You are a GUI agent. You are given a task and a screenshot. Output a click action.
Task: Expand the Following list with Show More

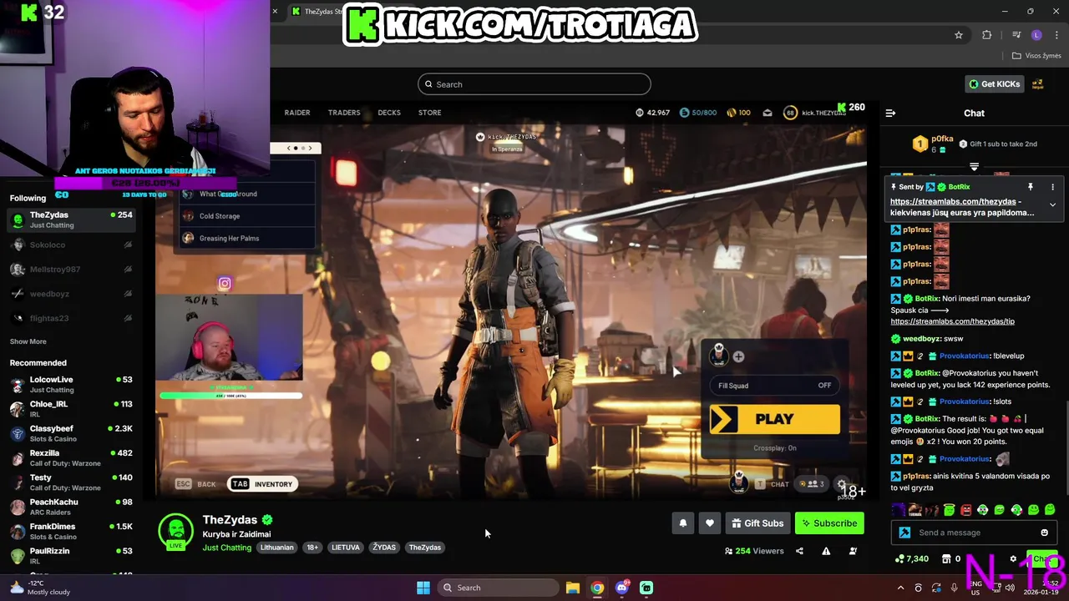pos(28,341)
